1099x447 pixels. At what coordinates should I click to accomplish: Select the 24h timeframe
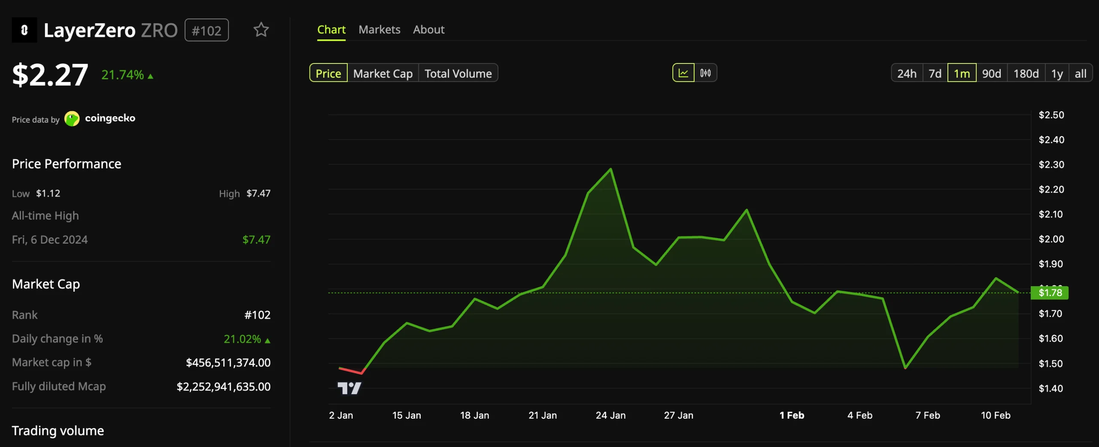[x=907, y=73]
